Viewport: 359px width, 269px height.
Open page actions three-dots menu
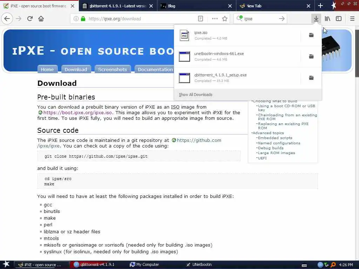pyautogui.click(x=215, y=19)
